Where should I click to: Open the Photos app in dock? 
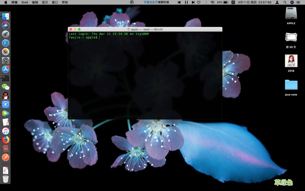[x=6, y=52]
